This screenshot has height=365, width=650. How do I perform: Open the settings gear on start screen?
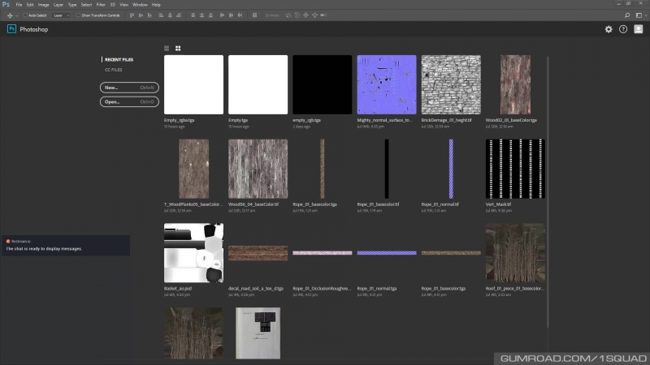609,29
